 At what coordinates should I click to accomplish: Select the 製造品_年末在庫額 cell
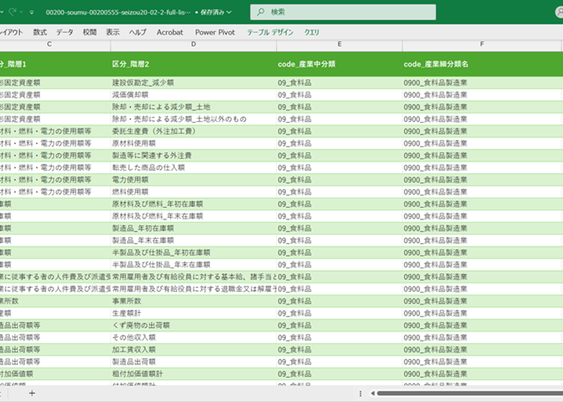pos(194,241)
